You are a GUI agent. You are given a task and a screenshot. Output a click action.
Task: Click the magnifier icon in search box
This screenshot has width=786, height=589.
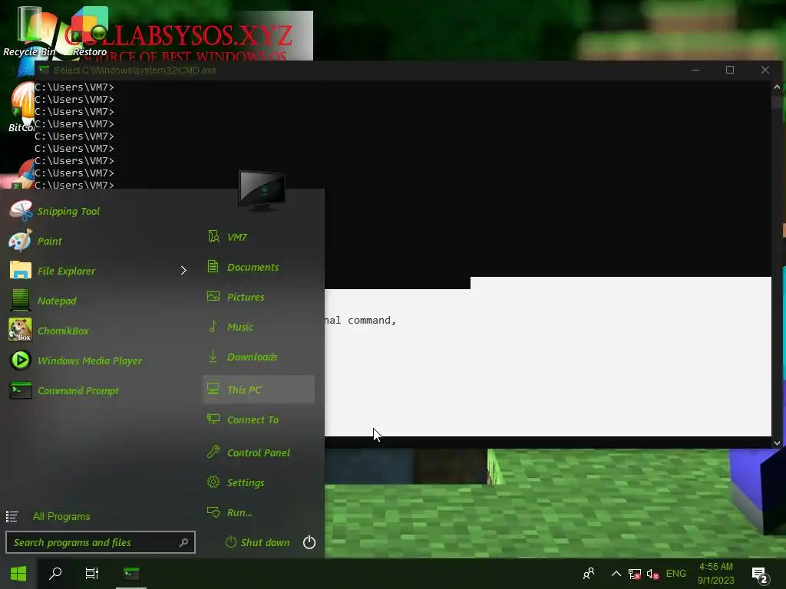[x=184, y=542]
